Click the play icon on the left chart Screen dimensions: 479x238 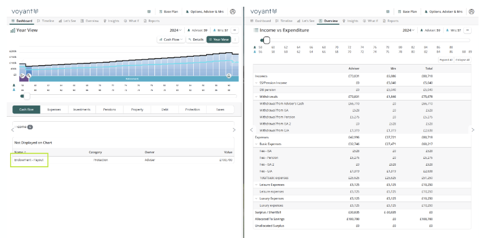pyautogui.click(x=22, y=75)
